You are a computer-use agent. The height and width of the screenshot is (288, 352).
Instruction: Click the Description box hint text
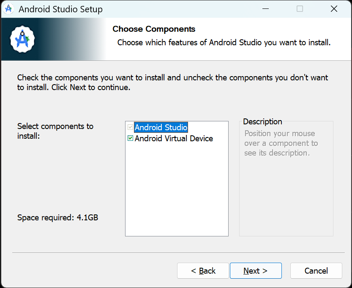[281, 143]
